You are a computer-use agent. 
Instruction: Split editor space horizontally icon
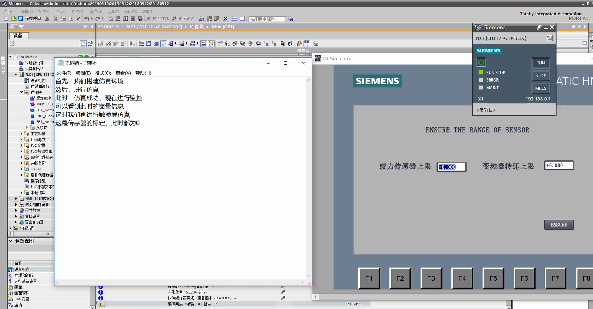point(235,18)
